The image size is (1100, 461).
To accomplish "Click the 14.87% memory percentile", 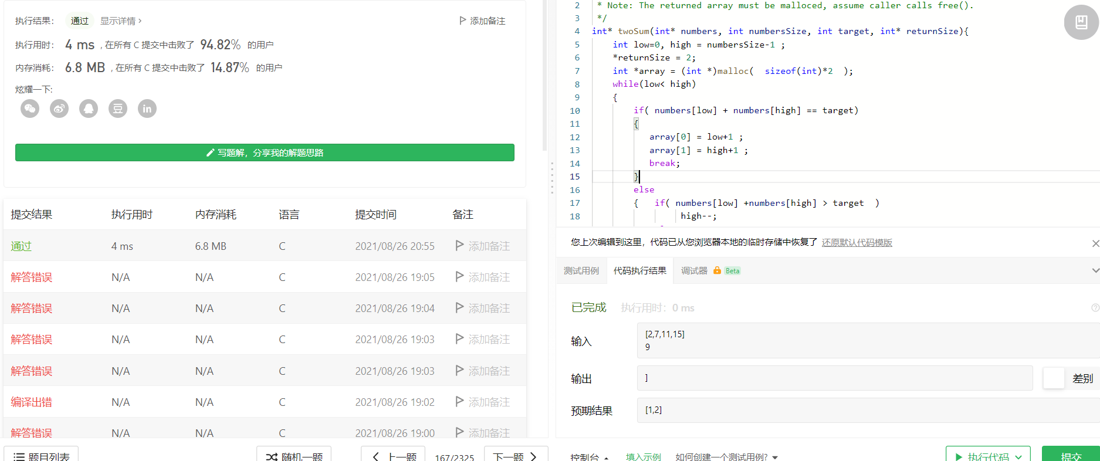I will tap(230, 67).
